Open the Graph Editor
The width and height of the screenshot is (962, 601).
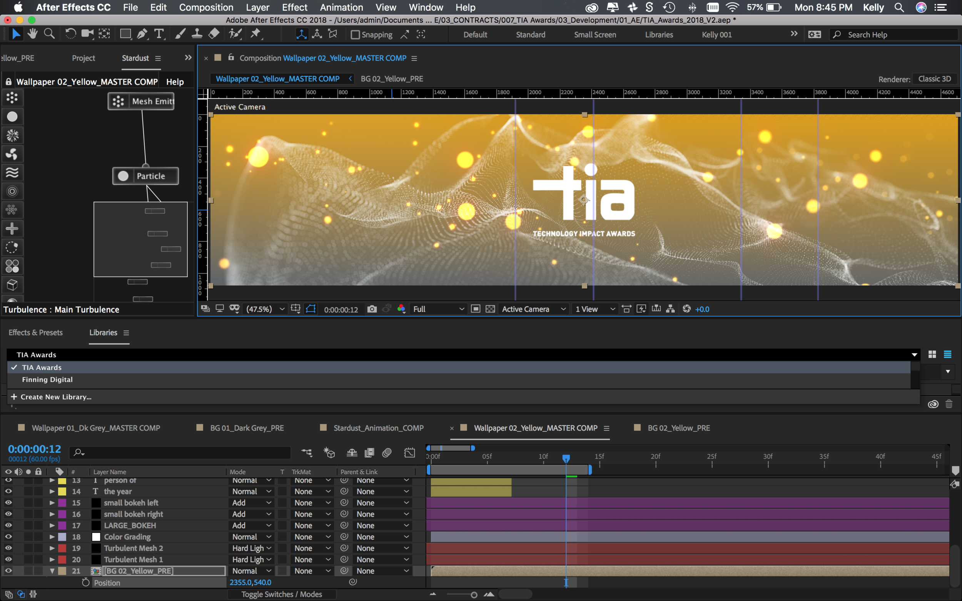click(x=409, y=452)
